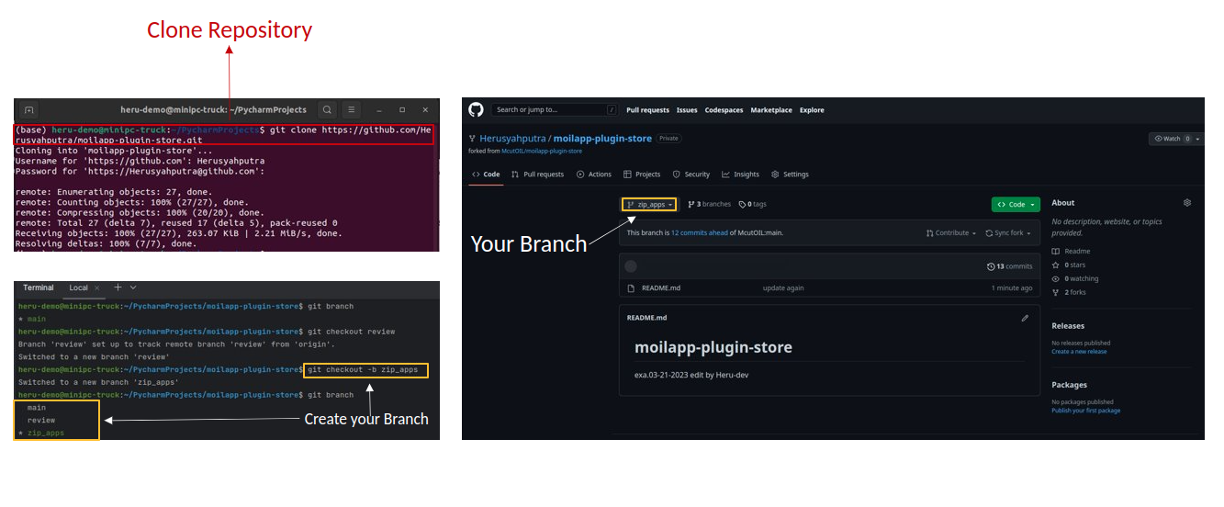
Task: Click the Terminal panel label in PyCharm
Action: pyautogui.click(x=39, y=288)
